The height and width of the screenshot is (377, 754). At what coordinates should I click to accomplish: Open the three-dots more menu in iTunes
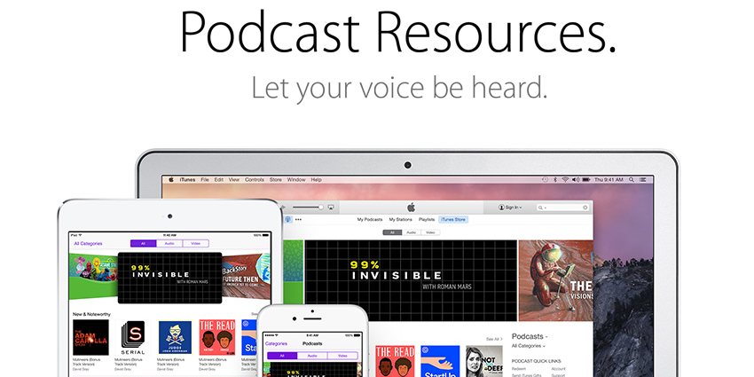pyautogui.click(x=299, y=220)
